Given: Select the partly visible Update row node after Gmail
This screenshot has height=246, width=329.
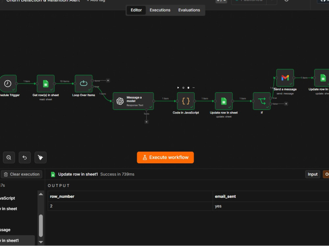Looking at the screenshot, I should tap(322, 78).
